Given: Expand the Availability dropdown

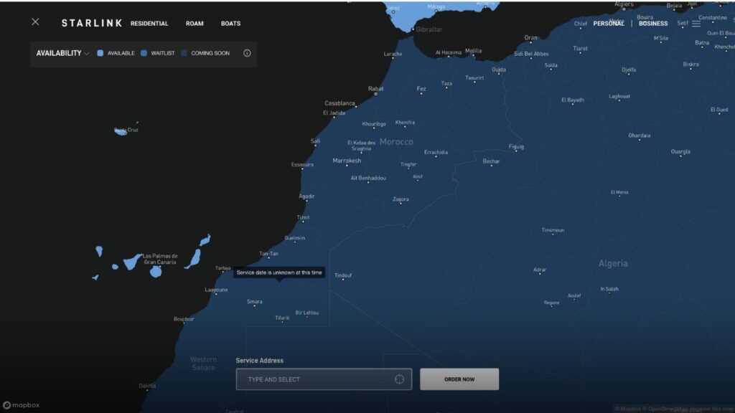Looking at the screenshot, I should [62, 53].
